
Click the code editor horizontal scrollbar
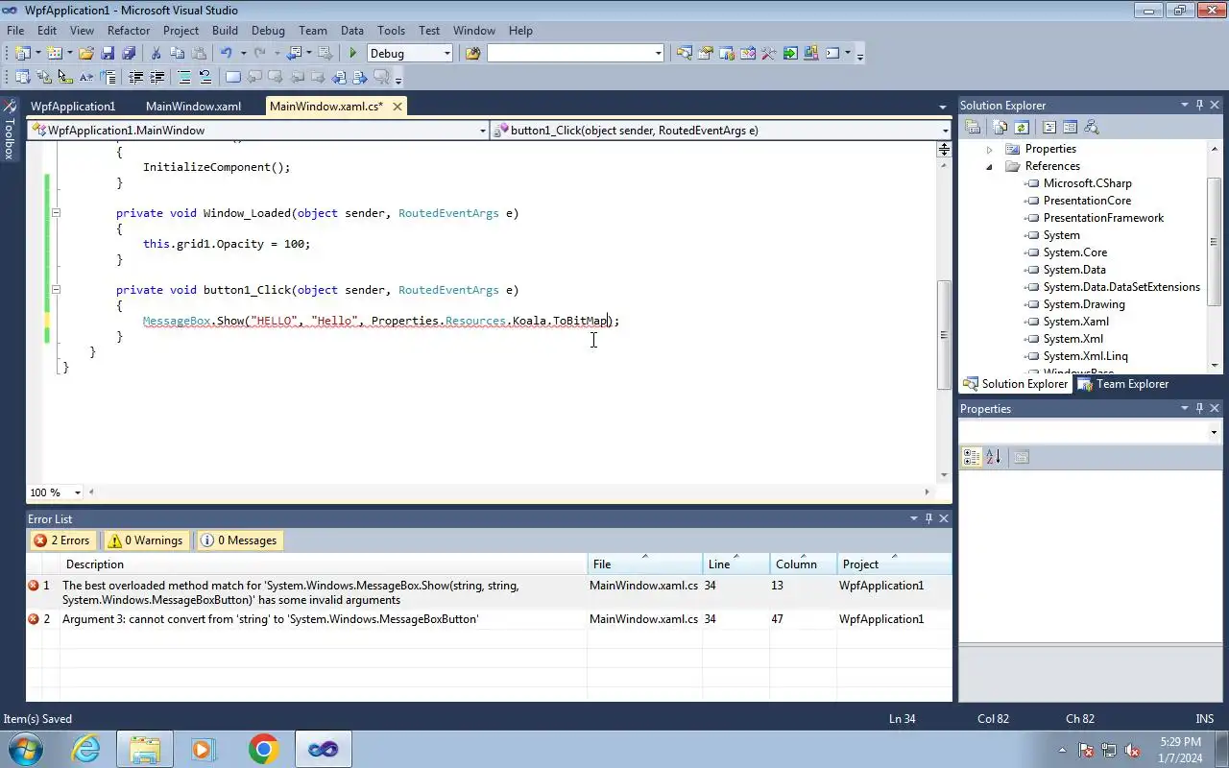coord(509,492)
